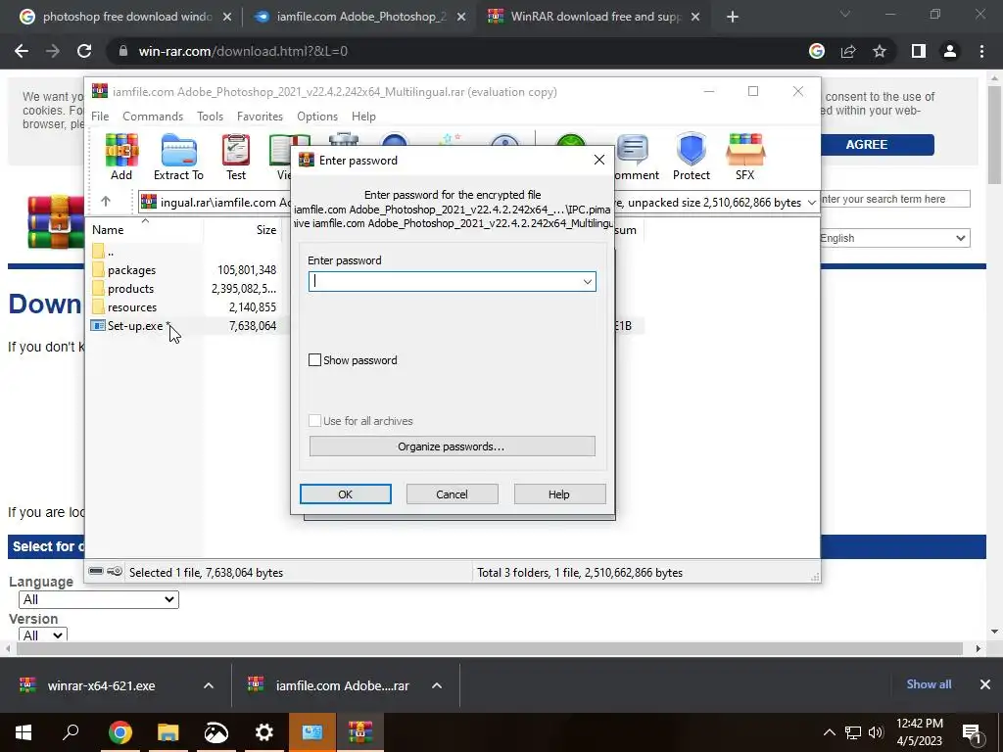Open Settings gear on the taskbar
This screenshot has height=752, width=1003.
[x=263, y=732]
